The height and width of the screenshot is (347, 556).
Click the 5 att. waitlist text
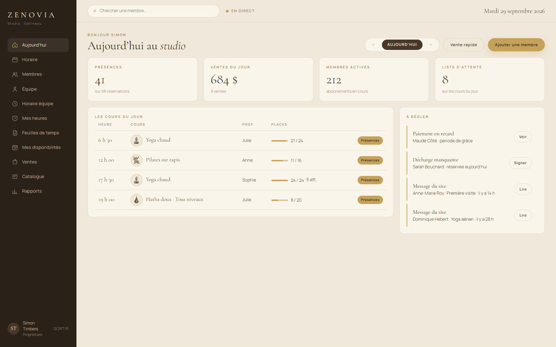[x=311, y=180]
